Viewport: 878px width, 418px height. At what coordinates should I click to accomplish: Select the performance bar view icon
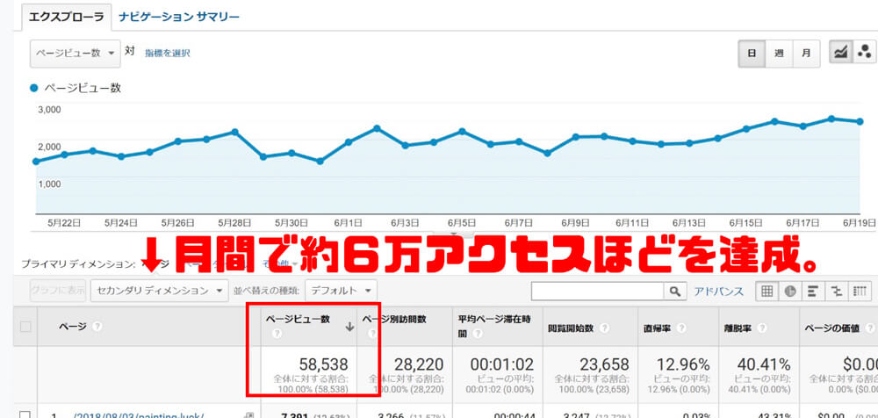[813, 291]
